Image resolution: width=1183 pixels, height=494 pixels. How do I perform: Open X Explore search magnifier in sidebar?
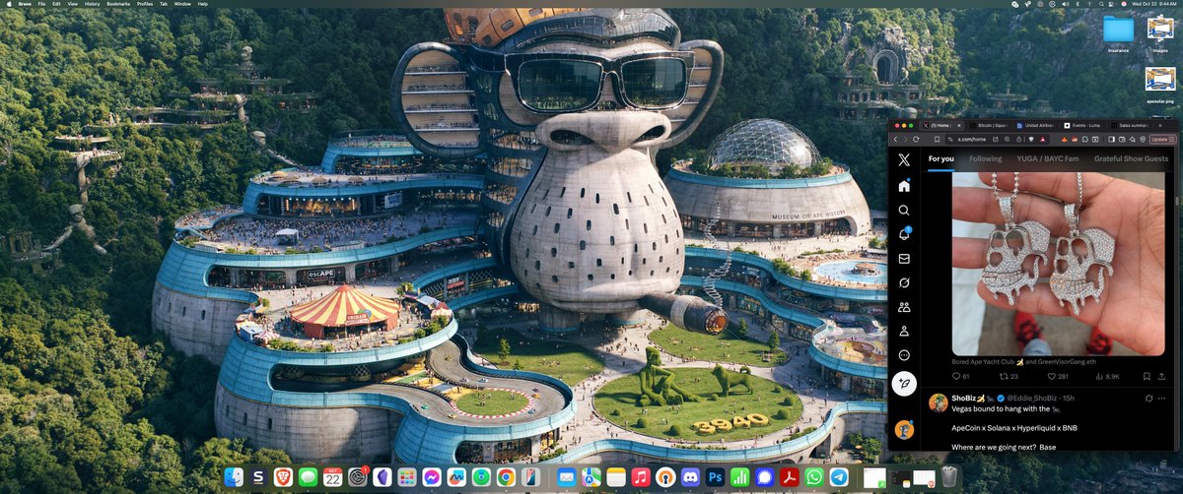[x=904, y=210]
